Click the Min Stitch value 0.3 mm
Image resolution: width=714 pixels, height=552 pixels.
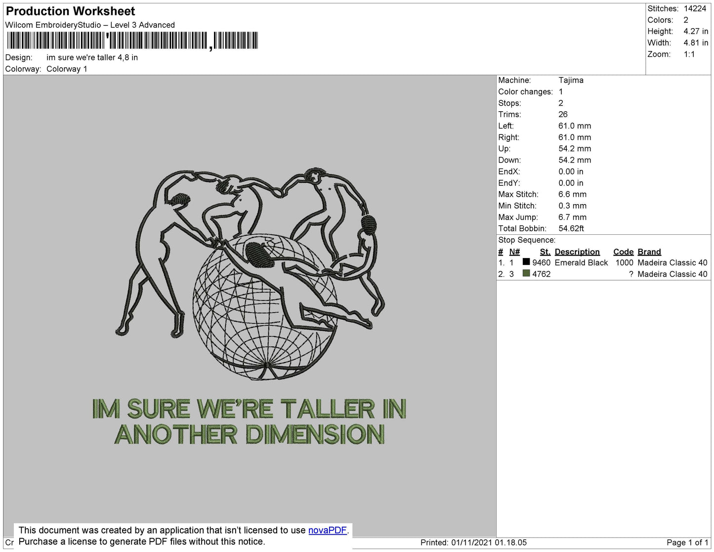pos(572,206)
